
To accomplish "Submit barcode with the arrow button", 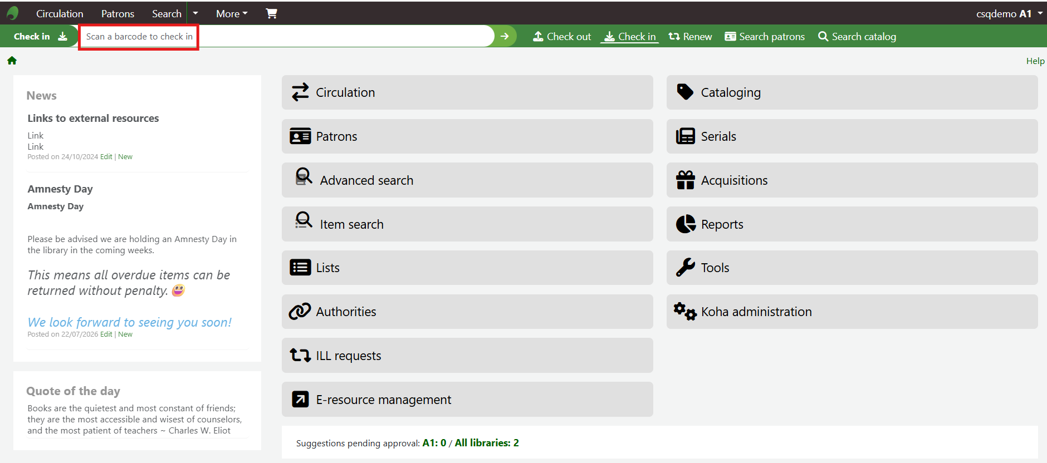I will tap(505, 36).
